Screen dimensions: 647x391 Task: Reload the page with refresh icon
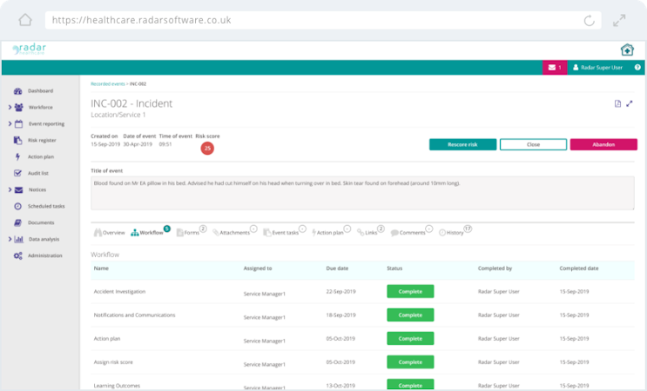(589, 20)
